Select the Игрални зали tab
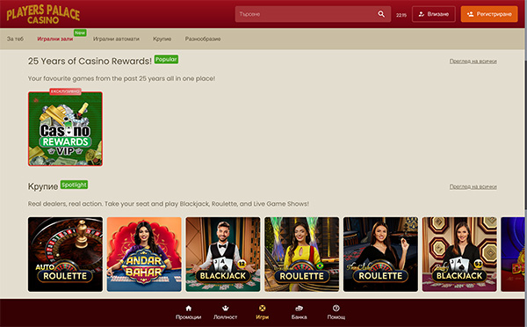Viewport: 527px width, 327px height. pyautogui.click(x=54, y=39)
